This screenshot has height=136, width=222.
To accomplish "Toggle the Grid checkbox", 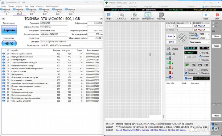I will (186, 79).
